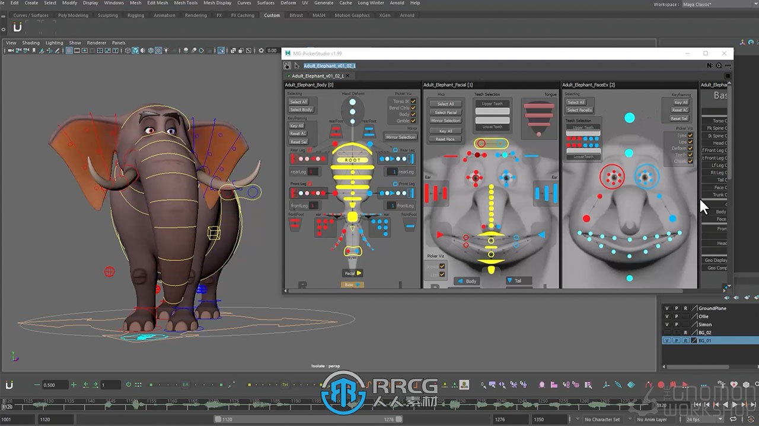This screenshot has width=759, height=426.
Task: Click Body navigation button in Facial picker
Action: (x=467, y=281)
